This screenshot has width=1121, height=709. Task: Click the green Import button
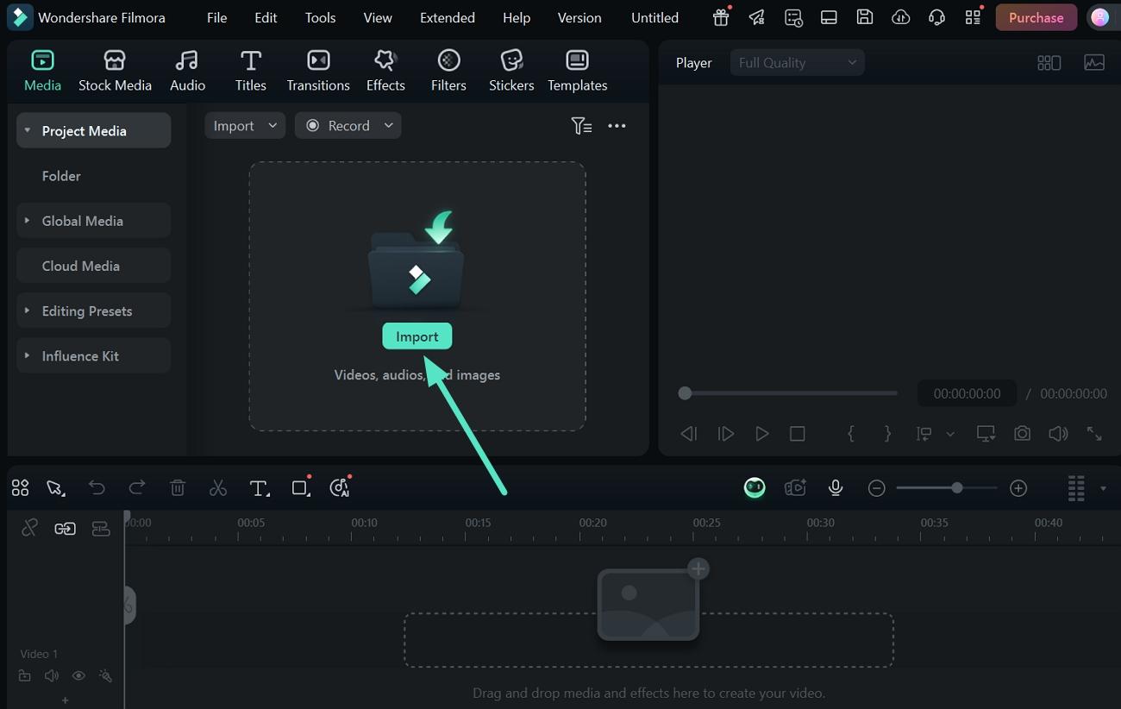pyautogui.click(x=417, y=336)
